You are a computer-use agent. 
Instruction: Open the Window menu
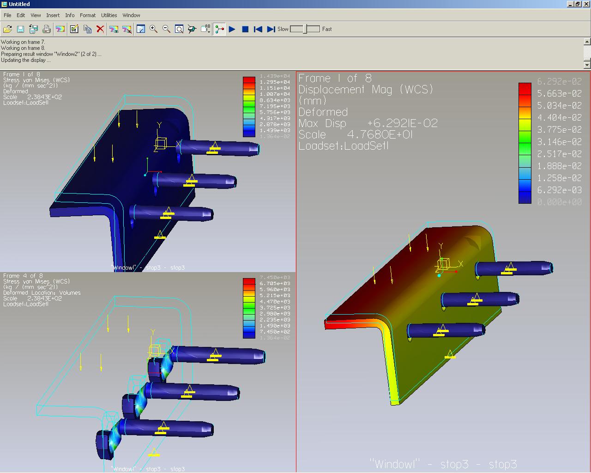pos(131,15)
